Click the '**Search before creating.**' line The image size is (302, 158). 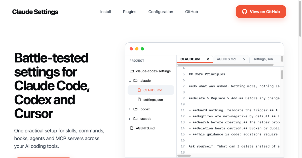point(234,122)
